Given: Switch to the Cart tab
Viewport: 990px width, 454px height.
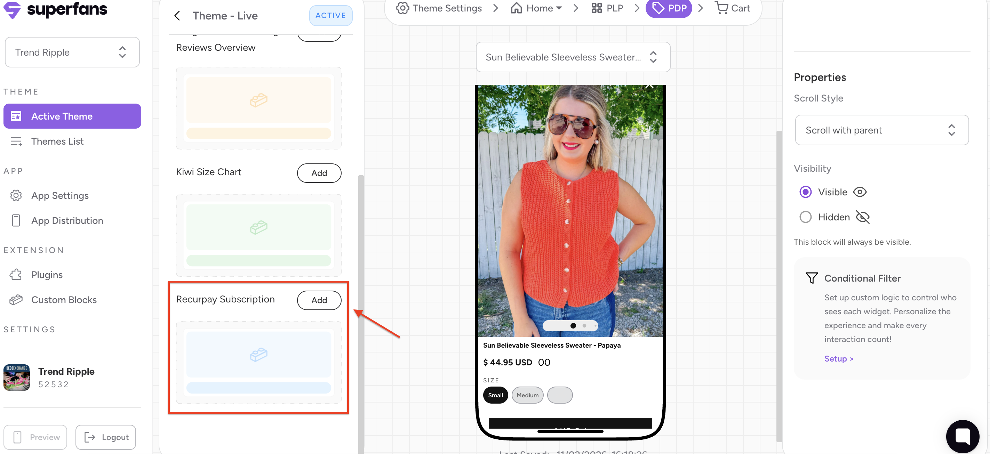Looking at the screenshot, I should coord(733,8).
